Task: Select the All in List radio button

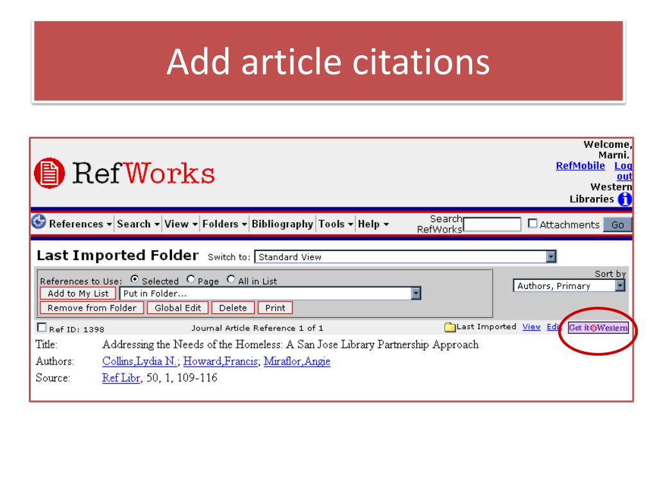Action: coord(231,279)
